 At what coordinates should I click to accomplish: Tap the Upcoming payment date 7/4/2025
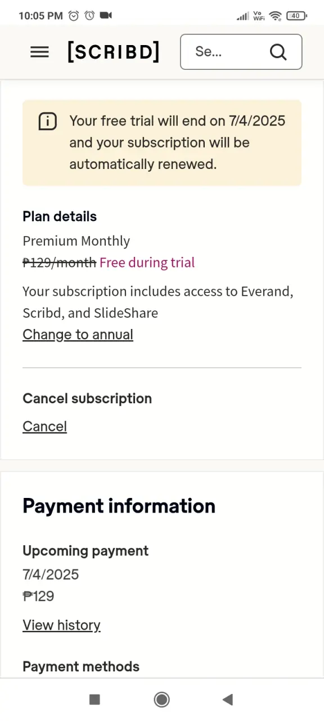click(x=51, y=575)
